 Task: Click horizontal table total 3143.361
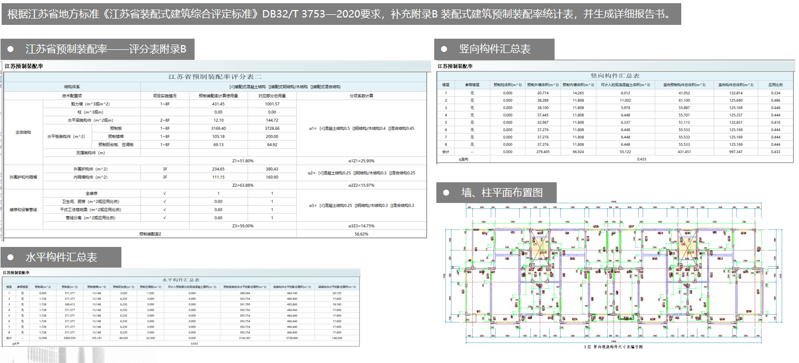[x=245, y=338]
